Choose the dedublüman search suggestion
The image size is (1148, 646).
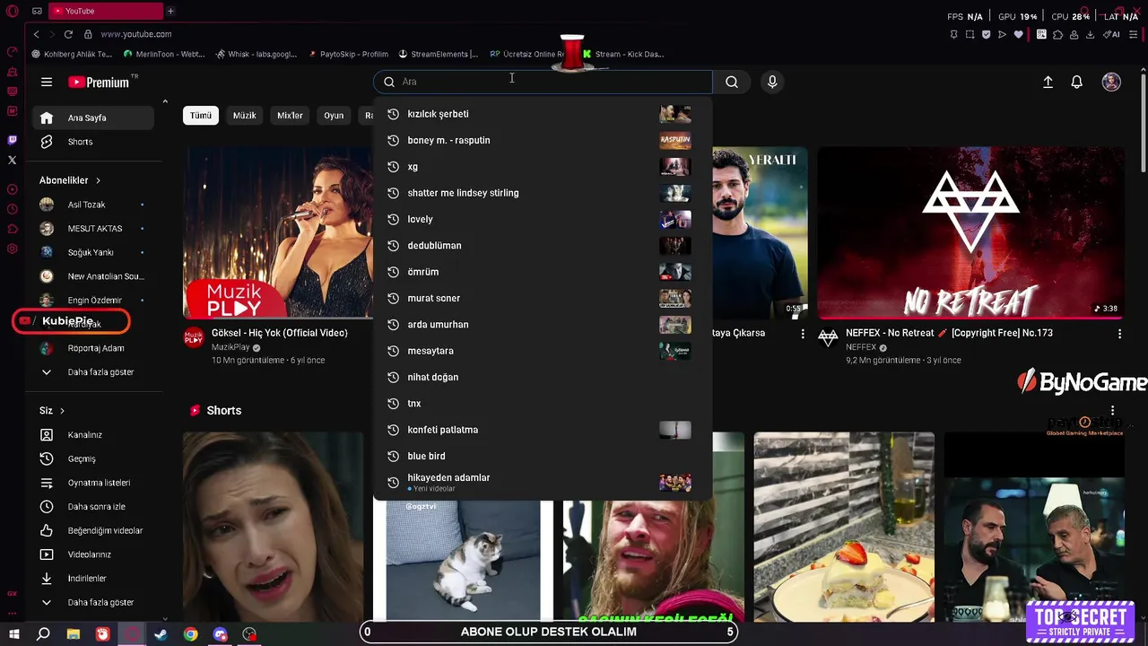point(543,246)
